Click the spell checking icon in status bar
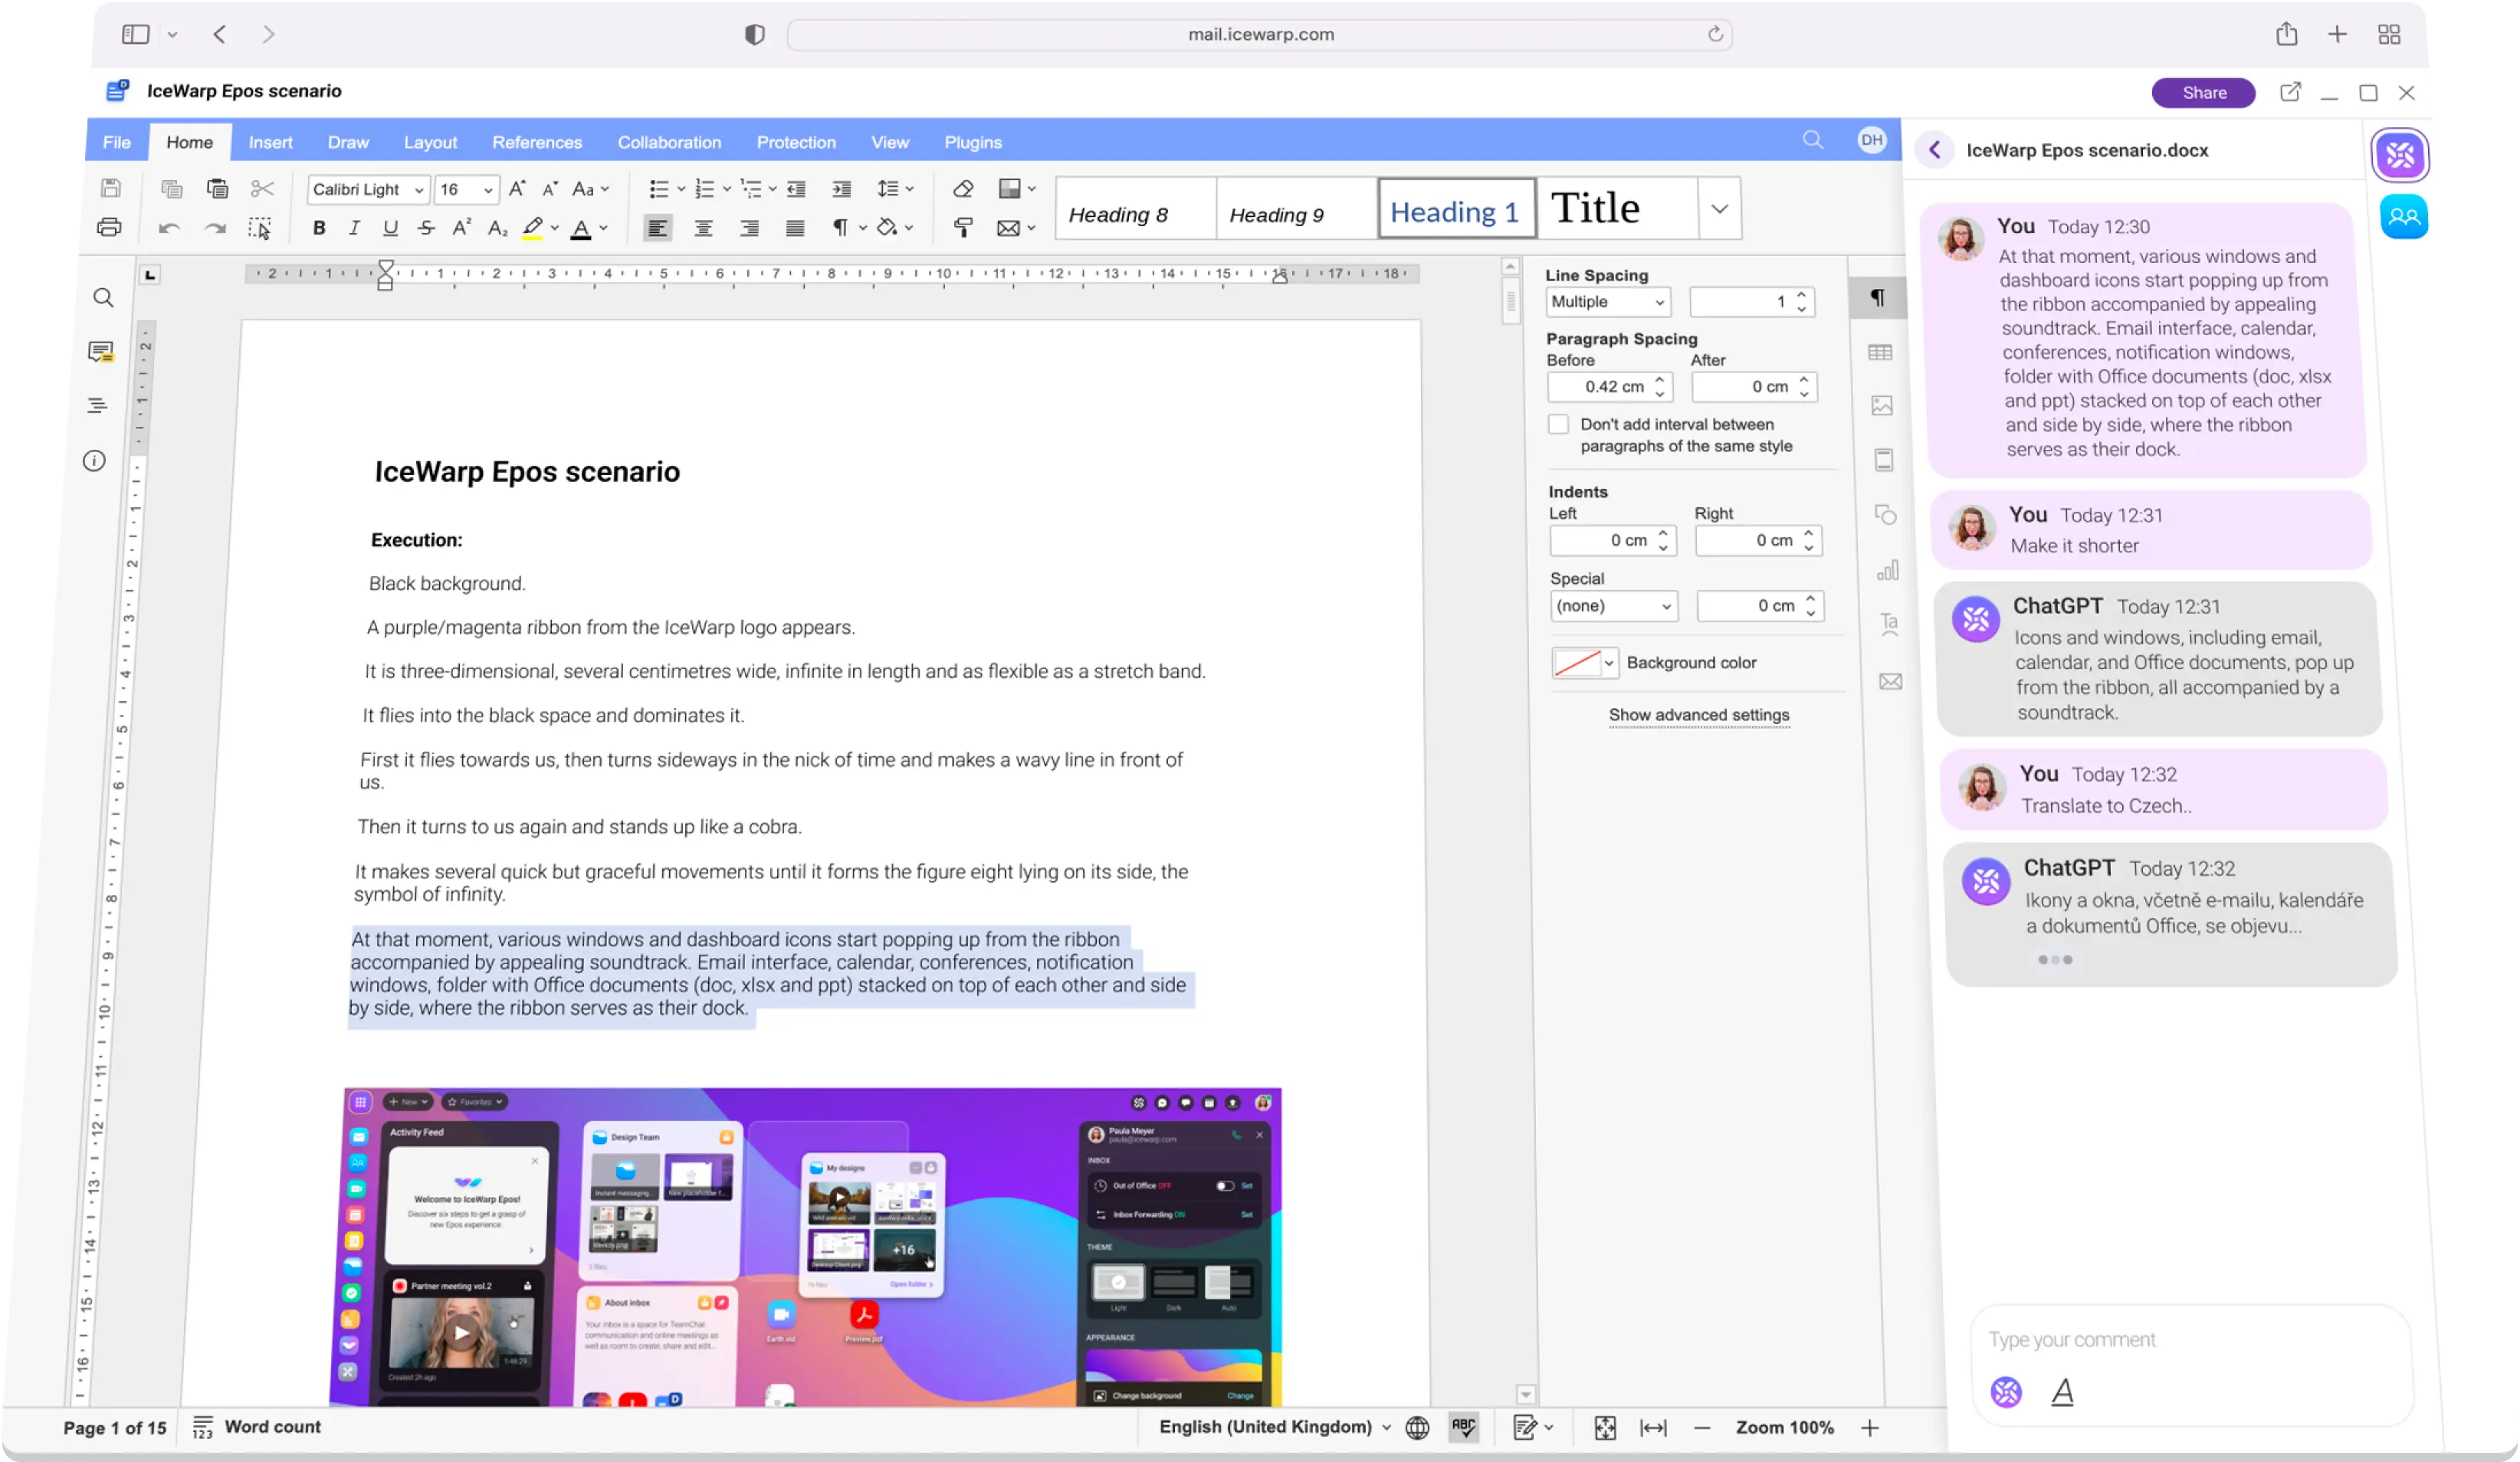The width and height of the screenshot is (2520, 1462). coord(1463,1427)
